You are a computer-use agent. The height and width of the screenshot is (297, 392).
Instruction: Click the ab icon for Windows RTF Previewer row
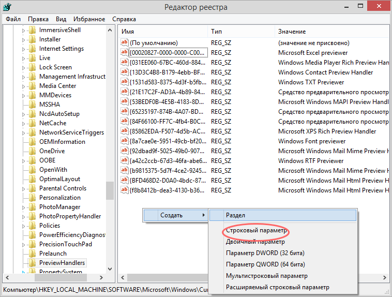click(124, 160)
